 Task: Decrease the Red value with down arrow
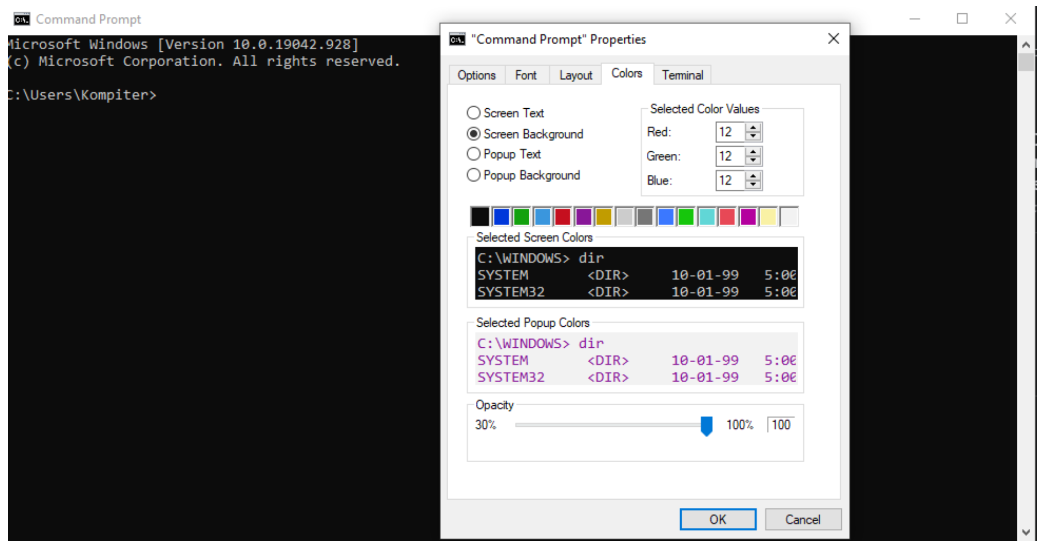753,137
